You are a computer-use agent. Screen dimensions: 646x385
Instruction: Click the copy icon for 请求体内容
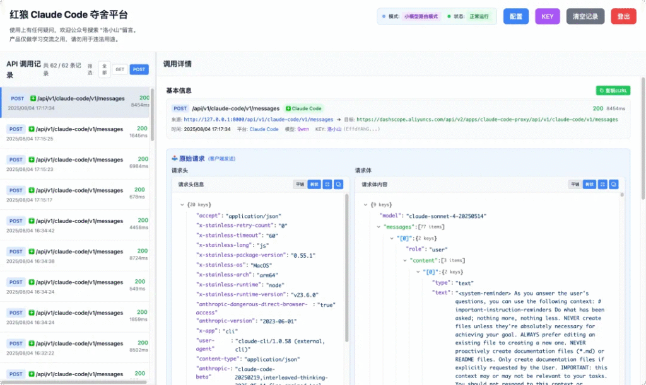613,184
